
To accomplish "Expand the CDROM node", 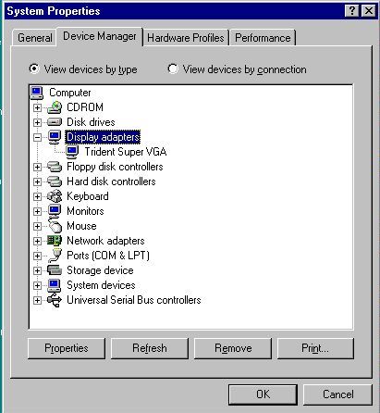I will [37, 107].
